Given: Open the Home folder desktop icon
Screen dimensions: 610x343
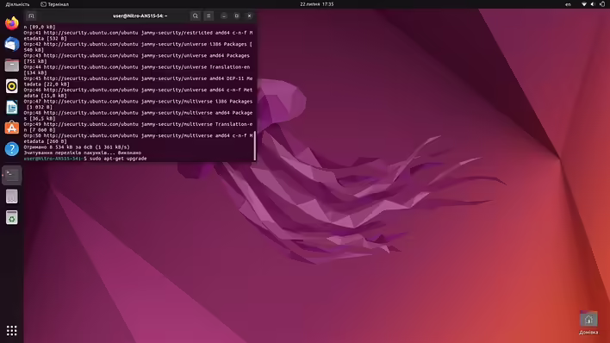Looking at the screenshot, I should tap(588, 323).
